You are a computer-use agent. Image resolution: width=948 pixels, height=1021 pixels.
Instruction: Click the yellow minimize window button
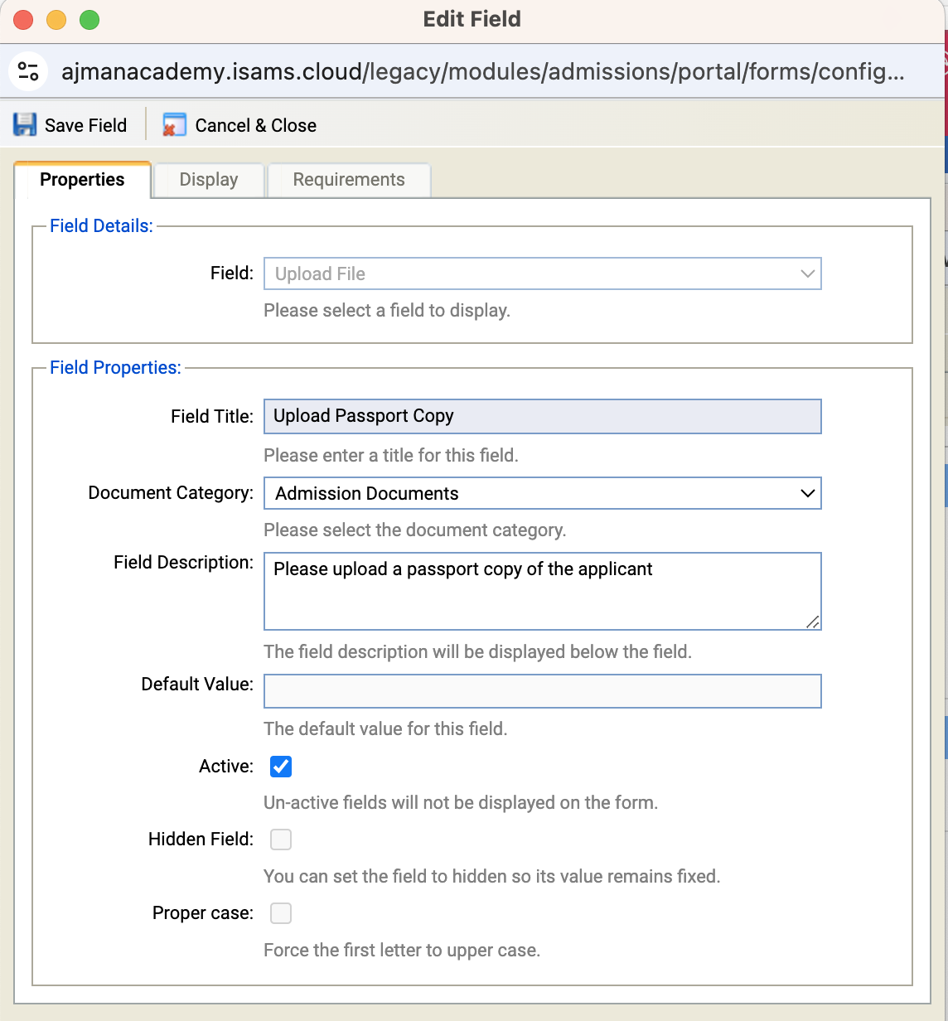tap(56, 20)
